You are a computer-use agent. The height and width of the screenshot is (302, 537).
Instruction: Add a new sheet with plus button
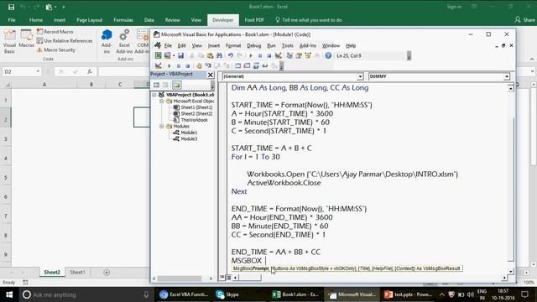pyautogui.click(x=107, y=272)
